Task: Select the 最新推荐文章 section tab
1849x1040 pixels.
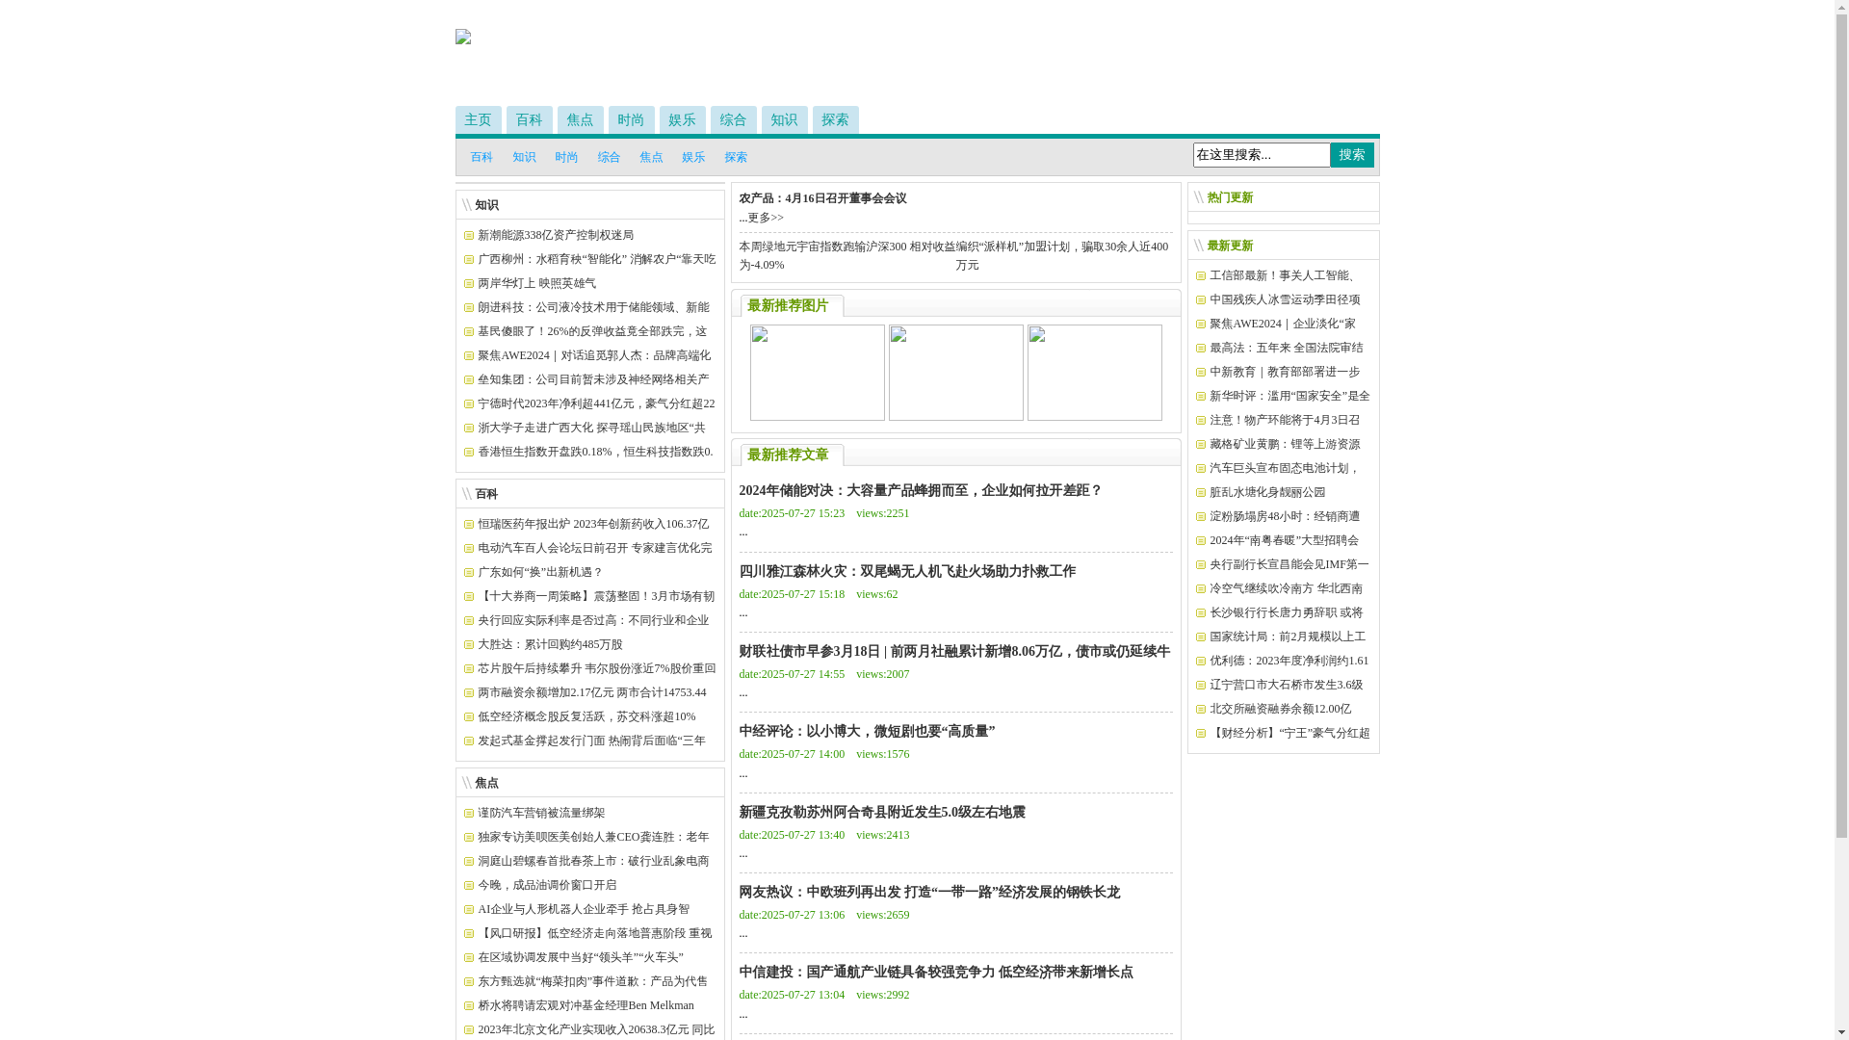Action: pos(788,455)
